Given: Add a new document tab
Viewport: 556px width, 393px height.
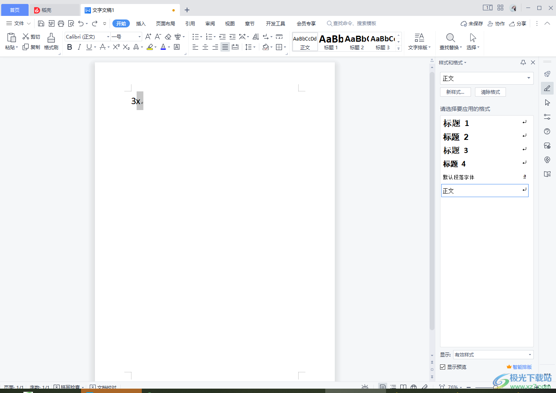Looking at the screenshot, I should (x=187, y=10).
